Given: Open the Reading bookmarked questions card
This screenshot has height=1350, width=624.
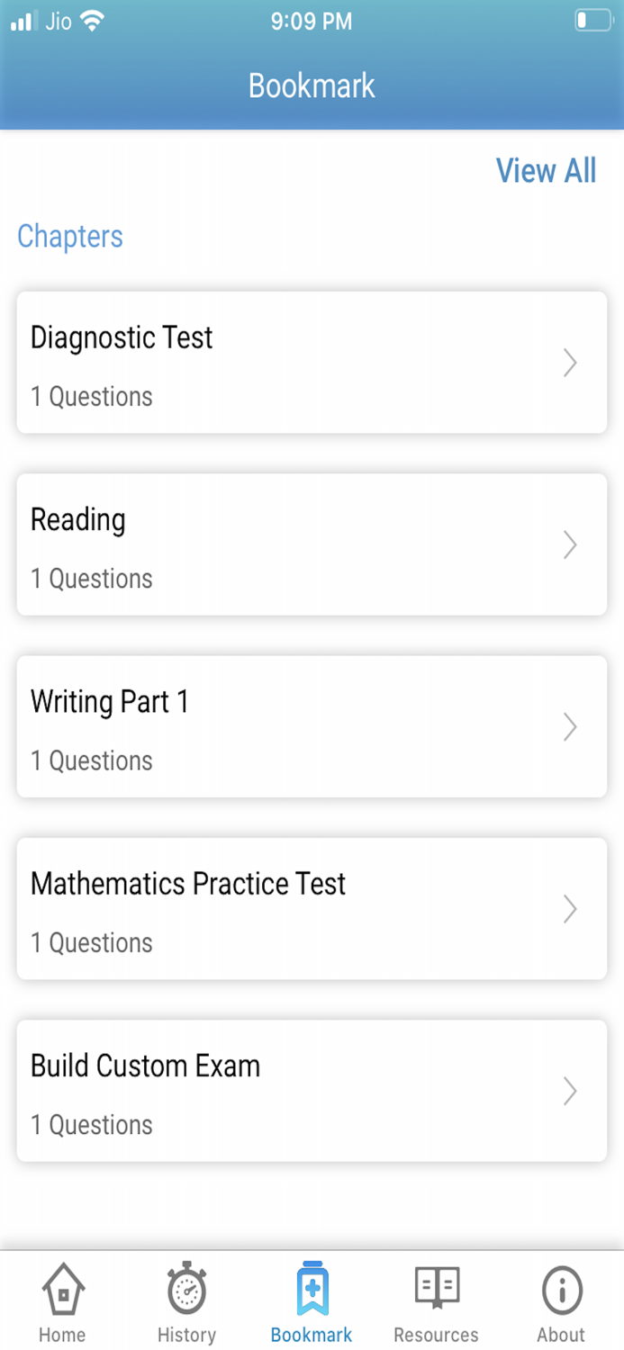Looking at the screenshot, I should pos(312,544).
